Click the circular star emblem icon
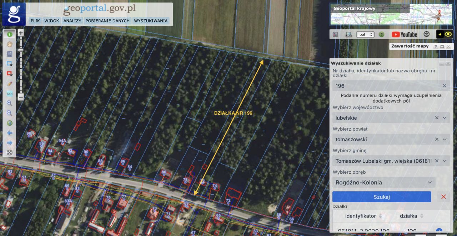This screenshot has height=236, width=457. point(426,35)
